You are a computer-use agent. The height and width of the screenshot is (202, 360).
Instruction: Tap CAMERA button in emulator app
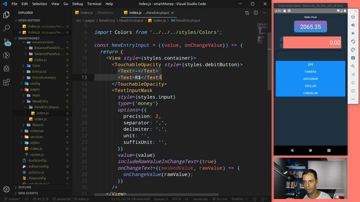(x=310, y=72)
